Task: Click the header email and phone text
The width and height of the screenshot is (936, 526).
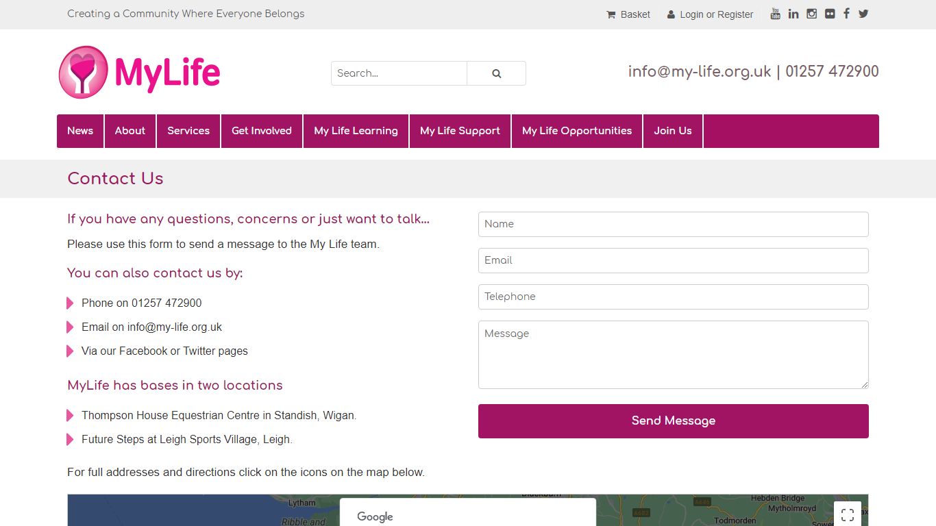Action: 754,72
